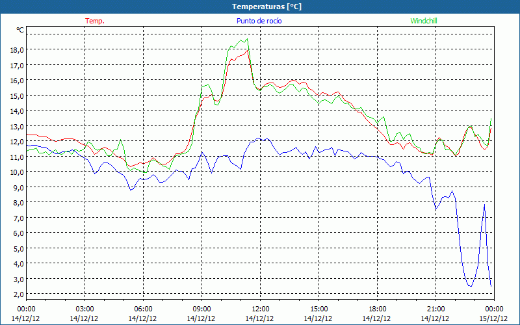Click the green Windchill peak near 11:00
520x325 pixels.
pyautogui.click(x=247, y=39)
